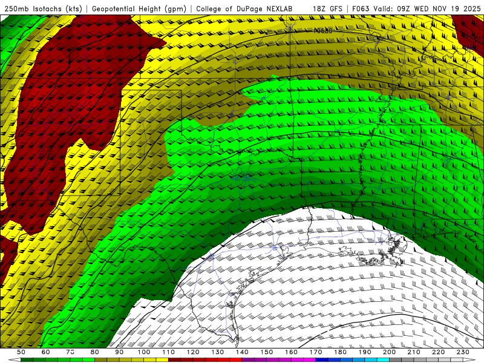This screenshot has width=484, height=363.
Task: Click the '100' legend value
Action: pyautogui.click(x=144, y=352)
